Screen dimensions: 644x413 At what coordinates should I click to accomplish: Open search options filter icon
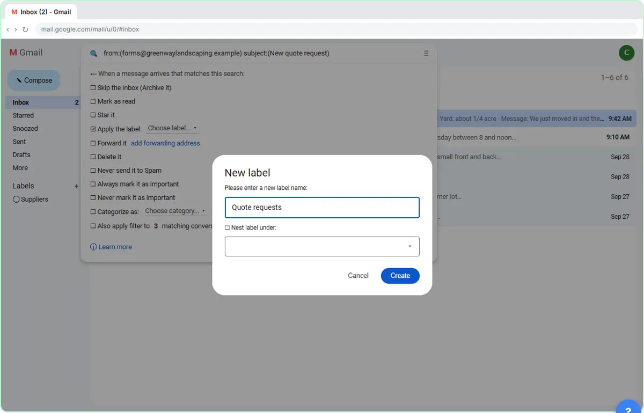coord(426,54)
